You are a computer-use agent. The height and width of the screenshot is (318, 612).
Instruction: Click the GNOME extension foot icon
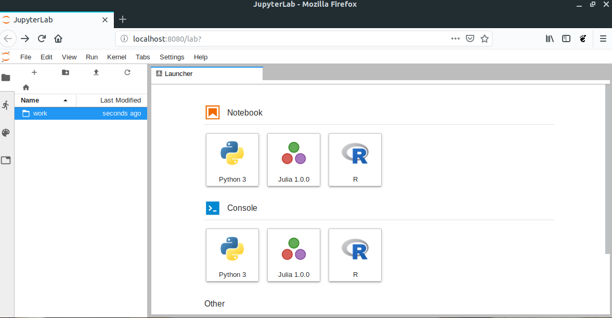583,39
